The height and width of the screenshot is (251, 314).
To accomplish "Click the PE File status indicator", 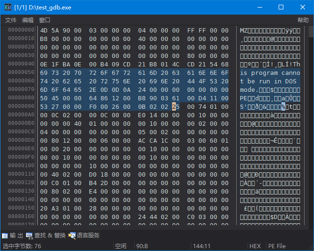I will [x=277, y=246].
